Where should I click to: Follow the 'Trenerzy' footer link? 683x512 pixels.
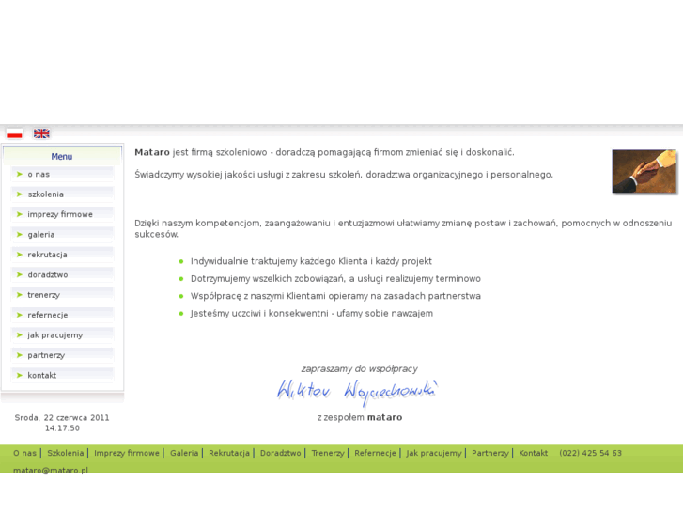[x=328, y=453]
